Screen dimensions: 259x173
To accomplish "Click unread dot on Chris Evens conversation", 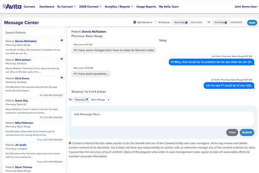I will click(x=62, y=77).
